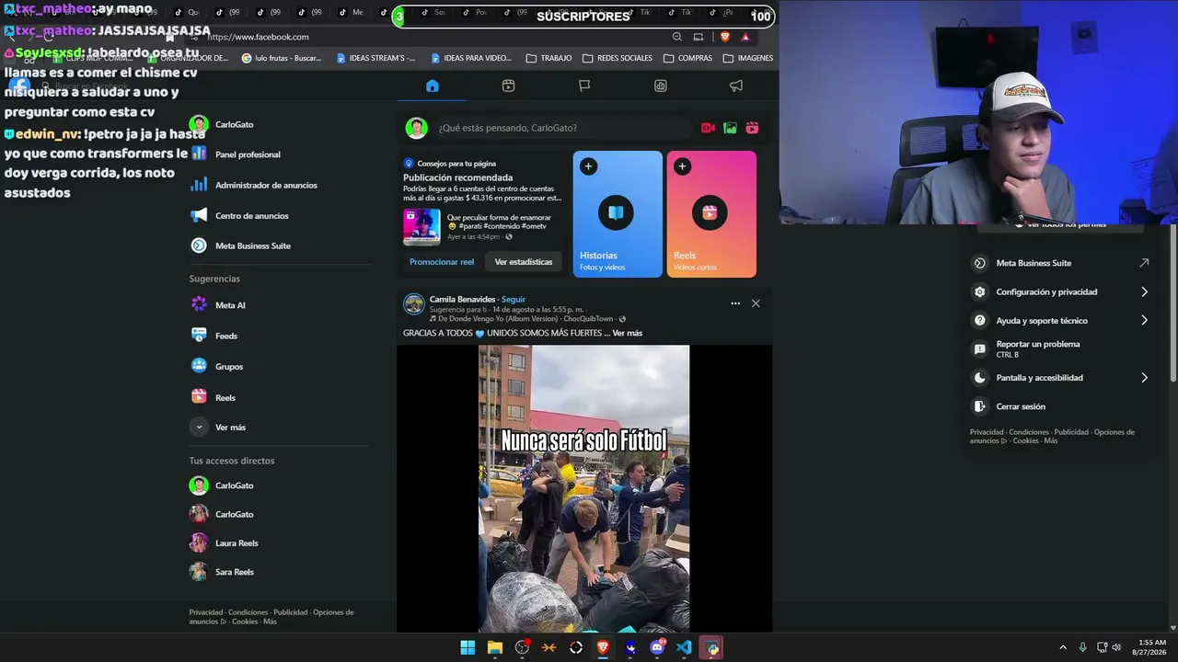Open Python app in the taskbar
The width and height of the screenshot is (1178, 662).
pos(711,647)
